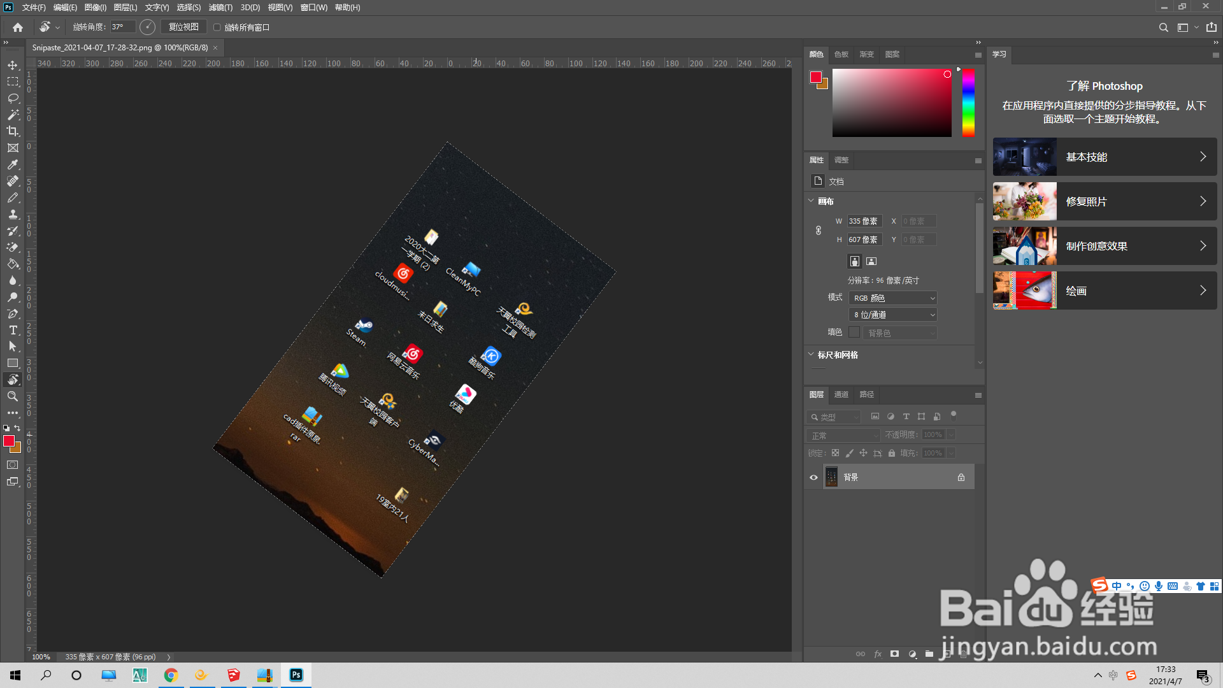Open the Layers panel menu
This screenshot has height=688, width=1223.
click(x=978, y=395)
